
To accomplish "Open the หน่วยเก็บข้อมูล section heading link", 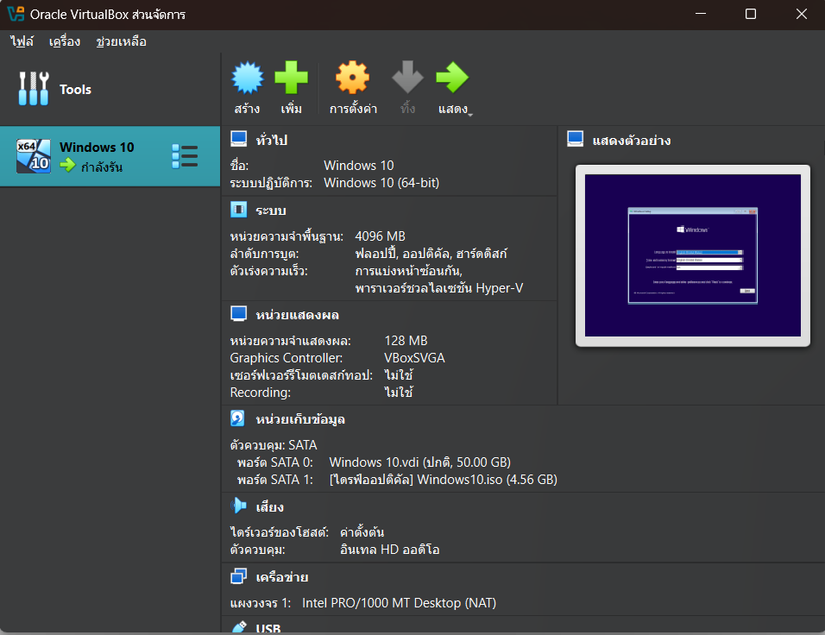I will click(x=300, y=419).
